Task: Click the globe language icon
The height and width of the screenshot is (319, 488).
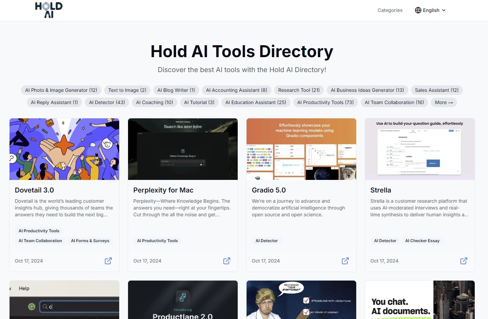Action: [x=418, y=10]
